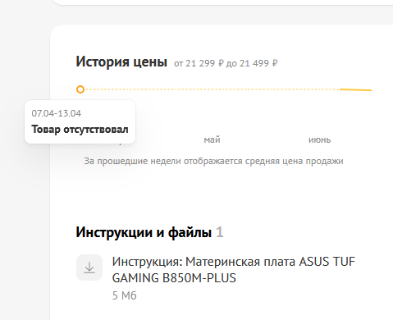Click the word Инструкция in the file title
The width and height of the screenshot is (393, 320).
coord(148,262)
